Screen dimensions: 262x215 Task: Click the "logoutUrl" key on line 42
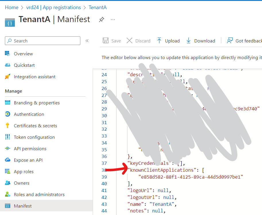[x=143, y=197]
